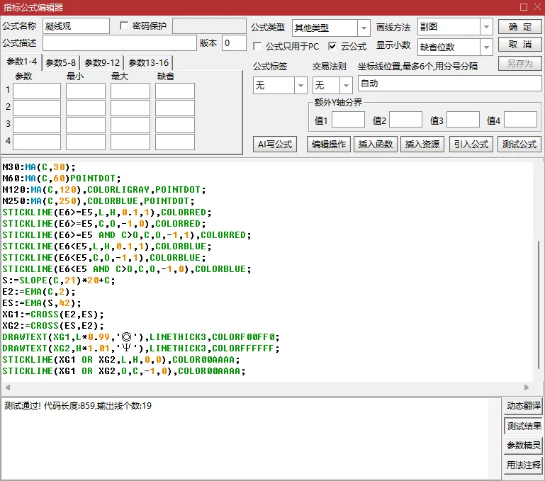
Task: Open AI写公式 assistant
Action: pyautogui.click(x=274, y=145)
